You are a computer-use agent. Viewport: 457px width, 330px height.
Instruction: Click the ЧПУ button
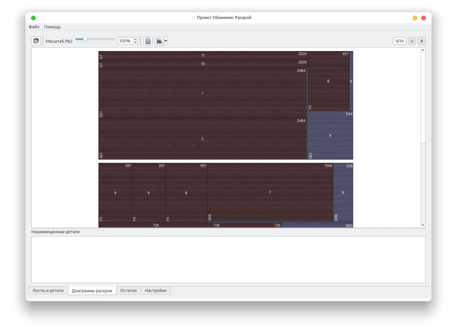(400, 41)
